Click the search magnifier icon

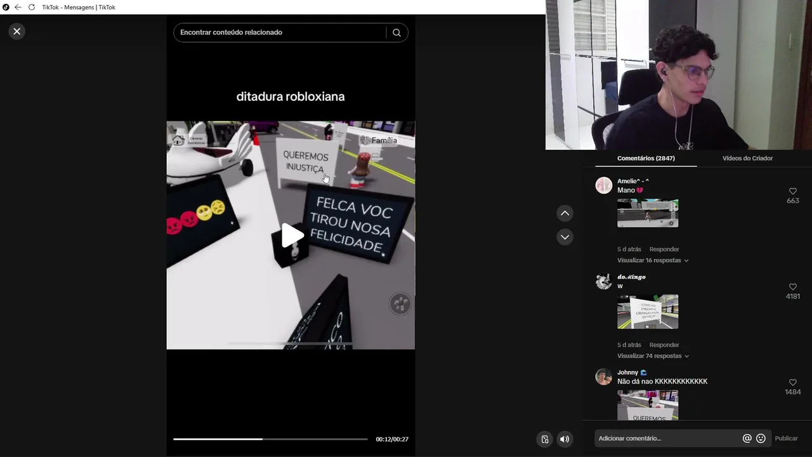pos(396,32)
